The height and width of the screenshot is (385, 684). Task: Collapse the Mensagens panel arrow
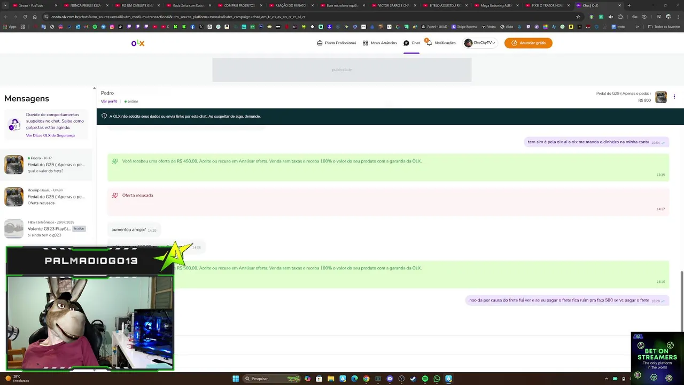point(94,88)
